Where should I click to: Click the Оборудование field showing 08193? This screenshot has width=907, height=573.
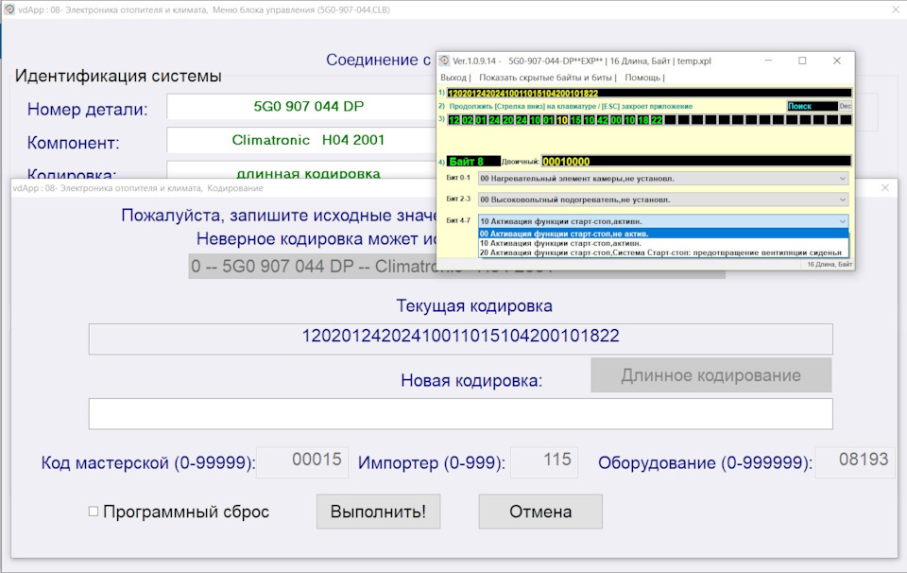point(855,461)
